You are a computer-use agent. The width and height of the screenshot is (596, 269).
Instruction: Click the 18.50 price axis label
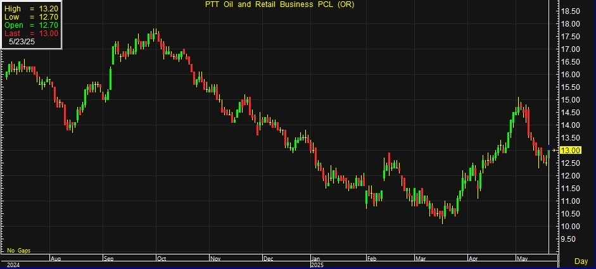pyautogui.click(x=571, y=11)
